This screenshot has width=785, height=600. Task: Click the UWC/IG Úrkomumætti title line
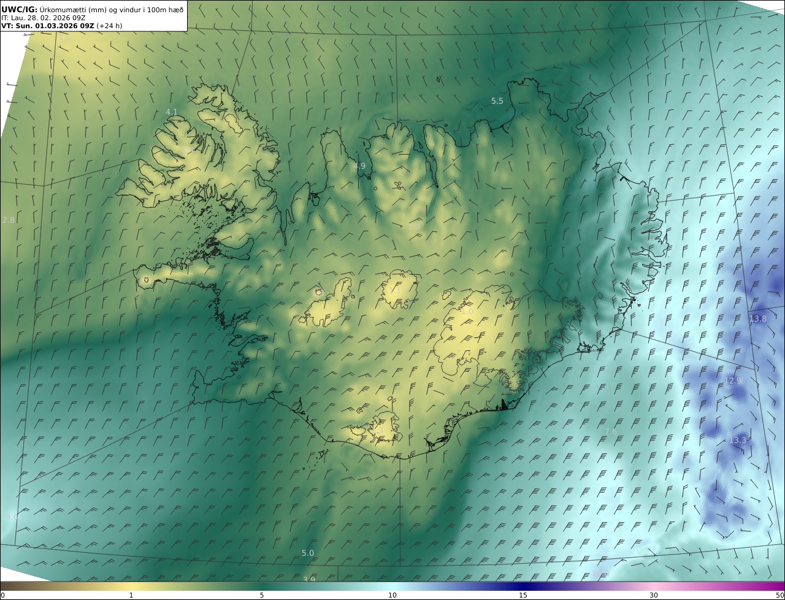point(93,9)
